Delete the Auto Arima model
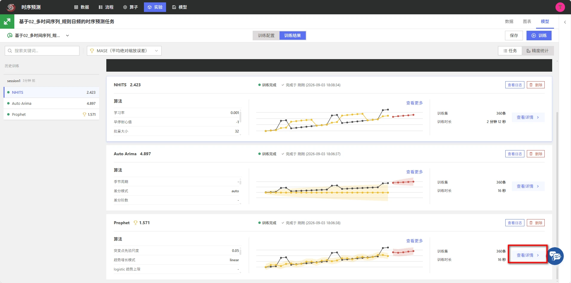This screenshot has width=571, height=283. point(536,154)
